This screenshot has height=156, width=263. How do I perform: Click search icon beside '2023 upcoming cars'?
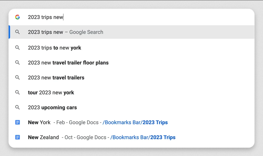coord(17,107)
